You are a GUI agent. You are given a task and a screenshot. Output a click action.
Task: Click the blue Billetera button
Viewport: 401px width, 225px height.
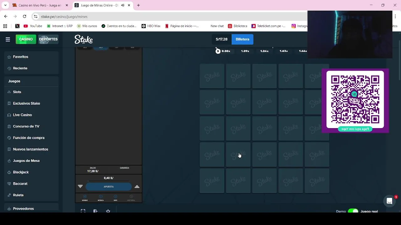(242, 39)
